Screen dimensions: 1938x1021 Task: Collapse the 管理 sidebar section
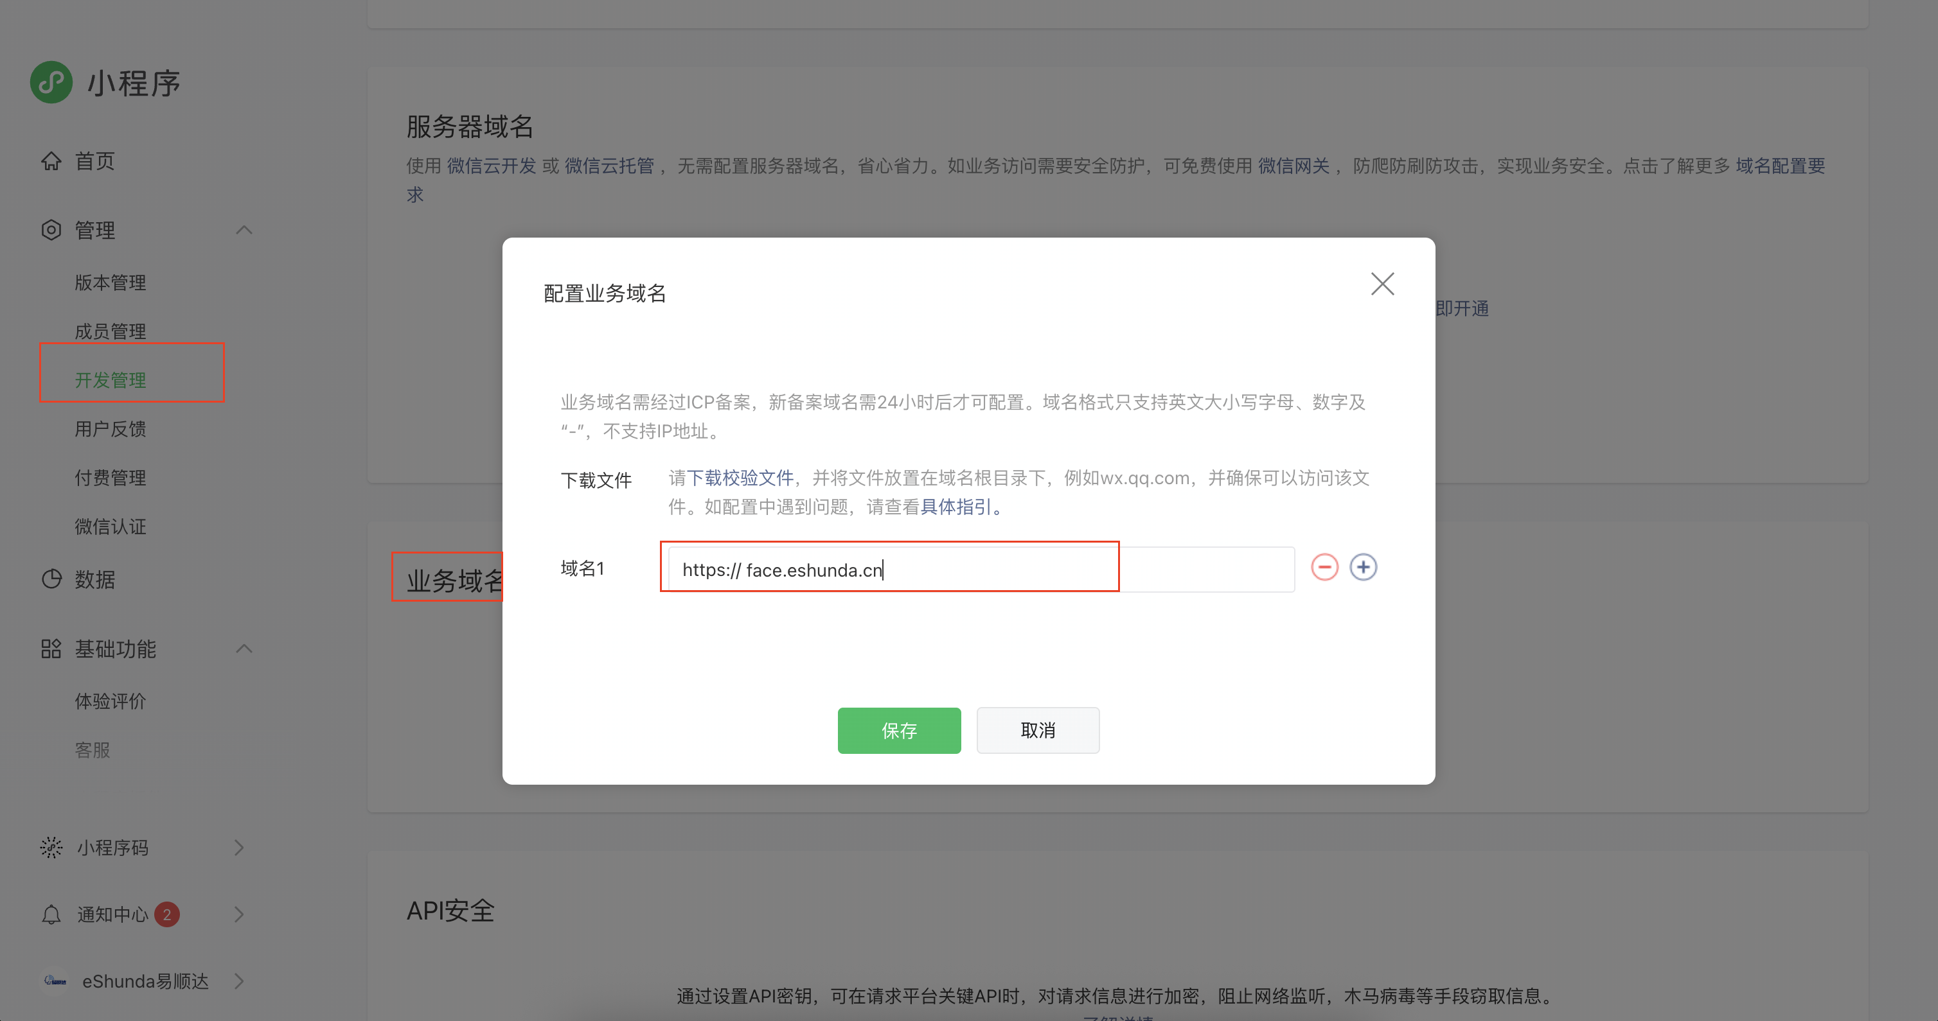243,230
